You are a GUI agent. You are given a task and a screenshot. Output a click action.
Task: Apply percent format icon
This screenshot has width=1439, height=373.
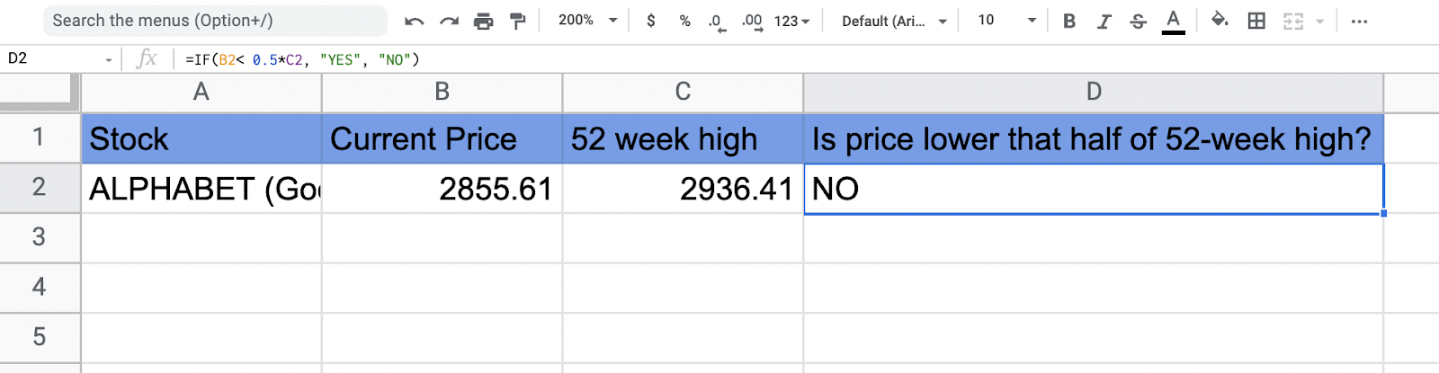[685, 21]
